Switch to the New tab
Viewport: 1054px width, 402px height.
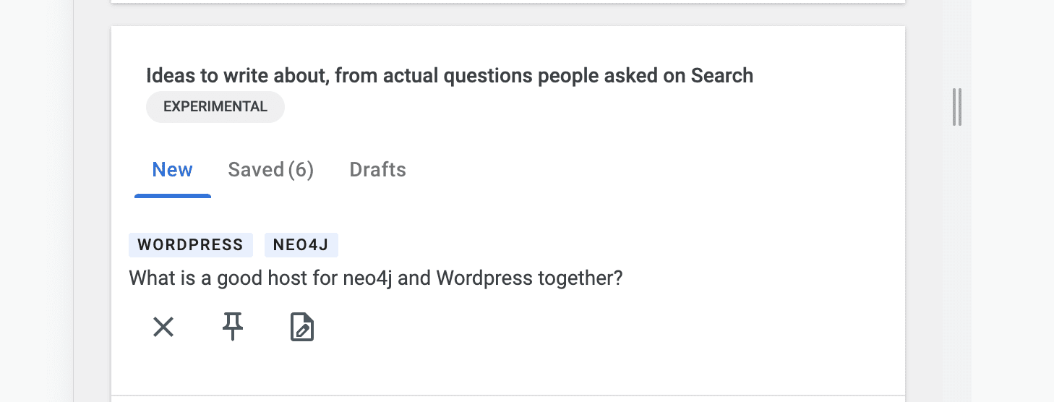tap(172, 170)
